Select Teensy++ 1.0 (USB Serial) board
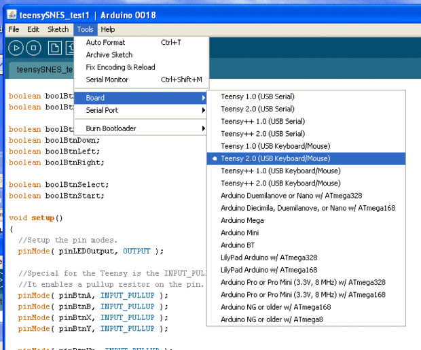421x350 pixels. click(x=306, y=121)
